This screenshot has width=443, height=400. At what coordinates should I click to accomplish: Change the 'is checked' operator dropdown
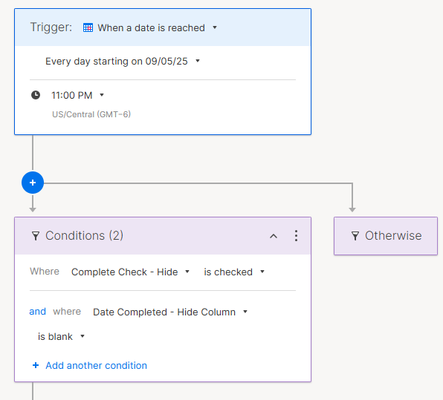click(234, 272)
